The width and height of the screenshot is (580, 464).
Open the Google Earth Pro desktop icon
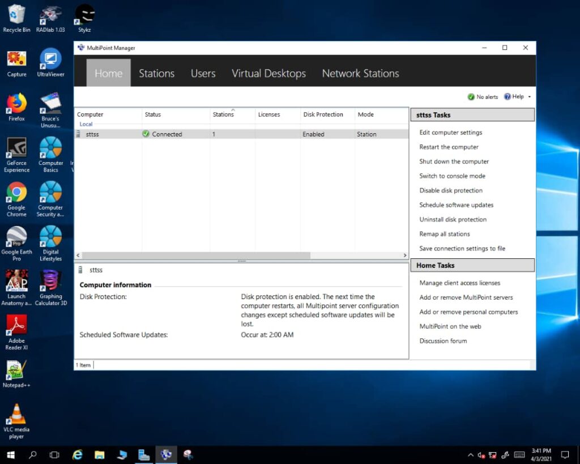(x=16, y=244)
